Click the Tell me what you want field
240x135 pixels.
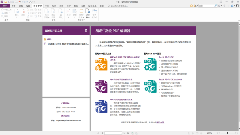(118, 6)
